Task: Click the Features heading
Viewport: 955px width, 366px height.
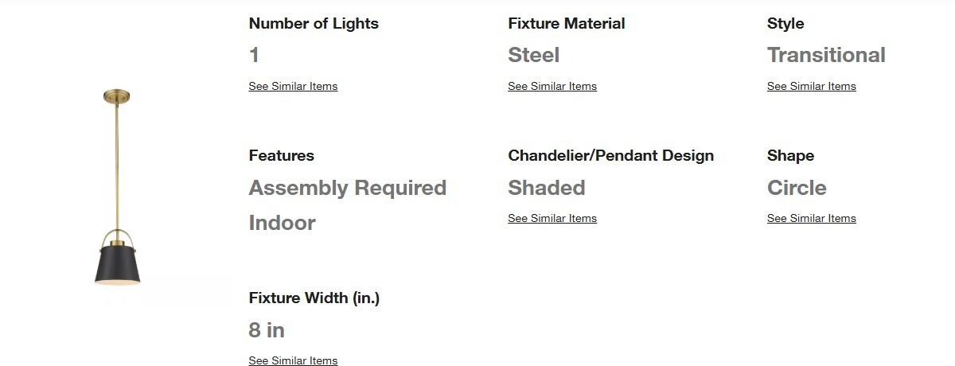Action: 282,156
